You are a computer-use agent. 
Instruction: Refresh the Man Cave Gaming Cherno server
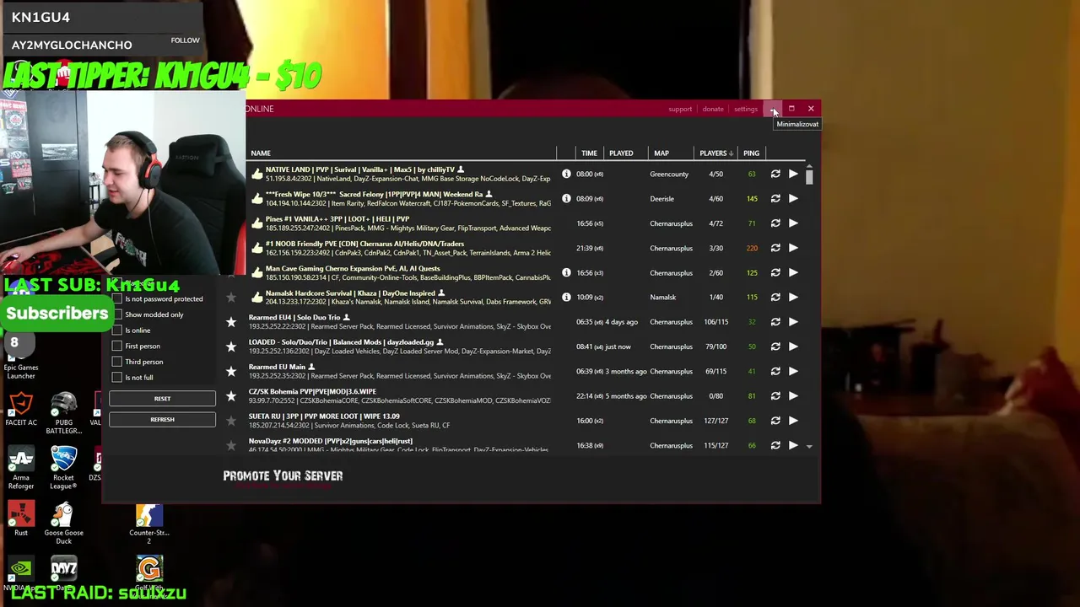[775, 272]
